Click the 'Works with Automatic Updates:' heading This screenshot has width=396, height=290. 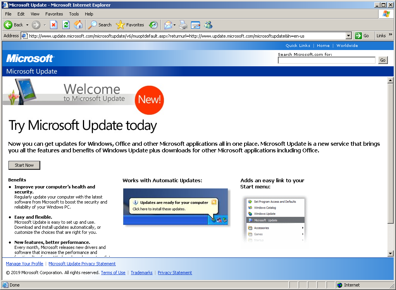pos(162,180)
